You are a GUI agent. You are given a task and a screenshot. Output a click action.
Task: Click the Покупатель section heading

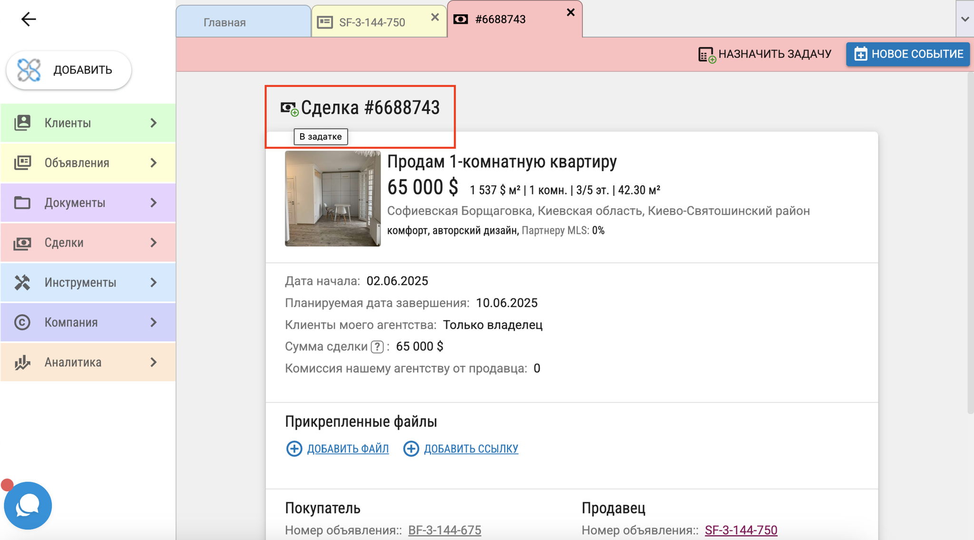click(x=322, y=508)
